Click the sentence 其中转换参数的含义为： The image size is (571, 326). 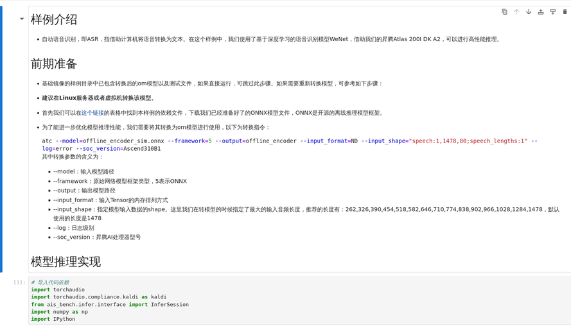[73, 157]
